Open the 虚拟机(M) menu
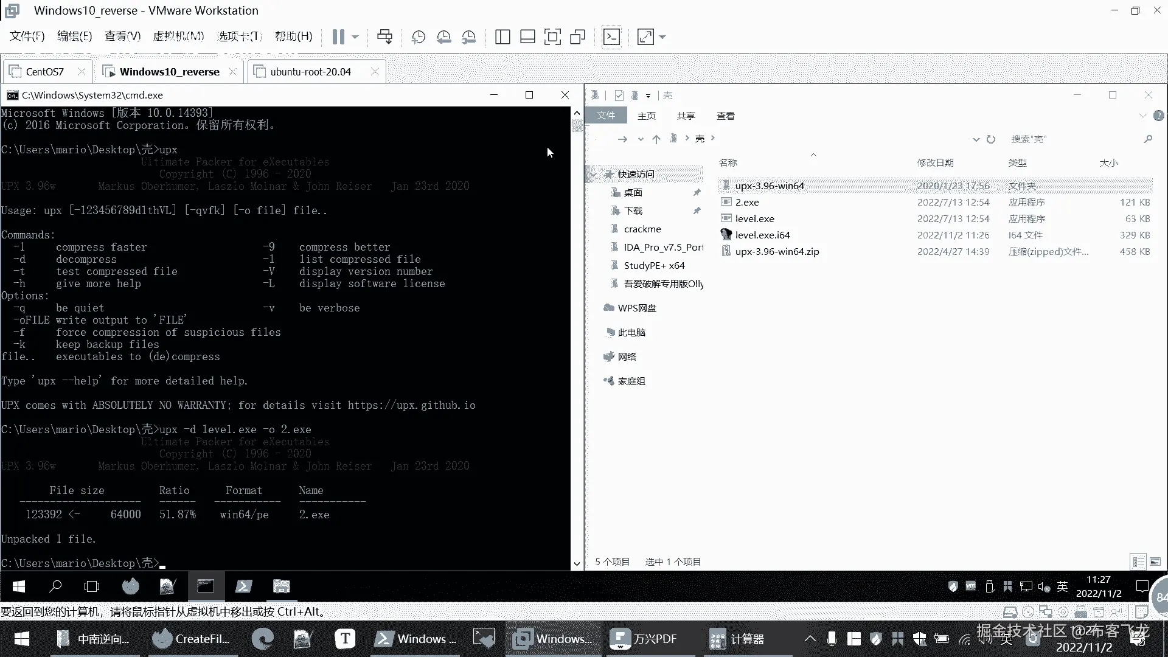 [x=178, y=36]
